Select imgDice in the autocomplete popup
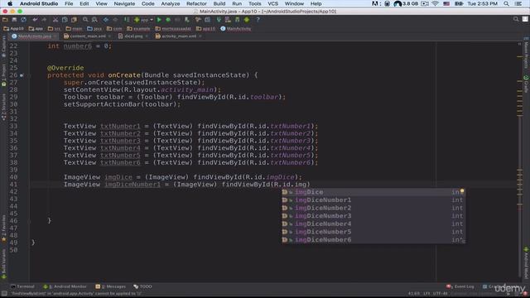This screenshot has height=298, width=530. coord(373,192)
